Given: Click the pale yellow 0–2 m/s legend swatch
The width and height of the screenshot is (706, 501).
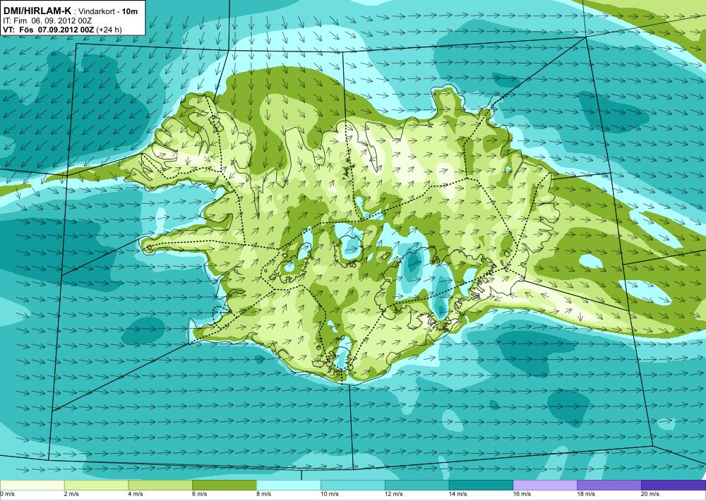Looking at the screenshot, I should 32,485.
